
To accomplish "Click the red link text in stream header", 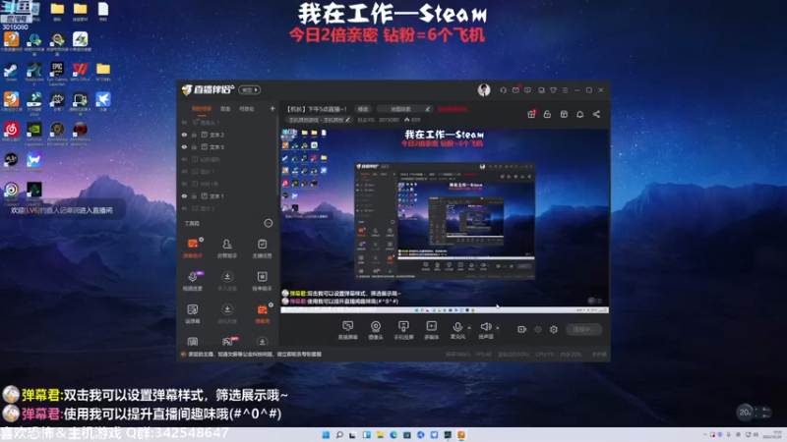I will 453,109.
